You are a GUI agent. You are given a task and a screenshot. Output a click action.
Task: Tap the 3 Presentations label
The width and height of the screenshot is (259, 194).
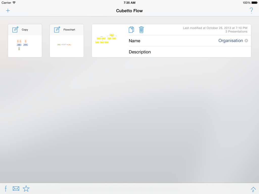click(x=236, y=32)
